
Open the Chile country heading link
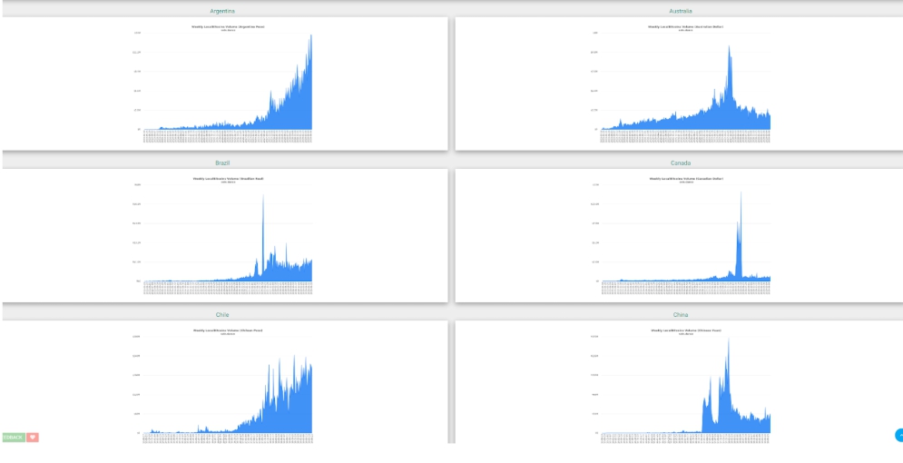[222, 315]
